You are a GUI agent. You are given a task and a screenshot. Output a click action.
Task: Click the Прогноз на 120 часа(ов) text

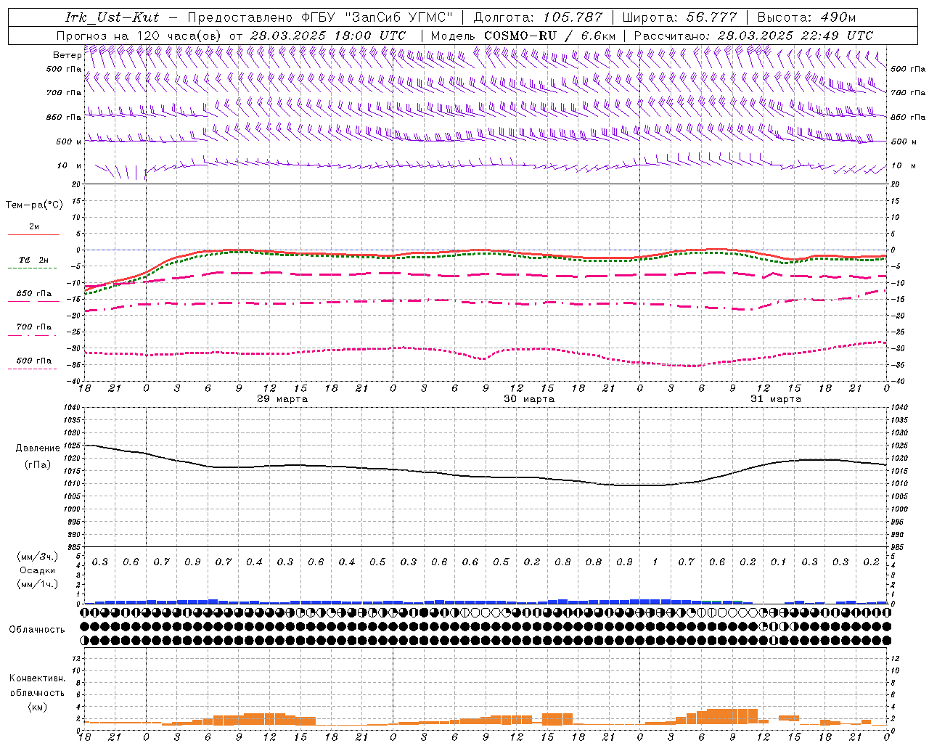139,36
